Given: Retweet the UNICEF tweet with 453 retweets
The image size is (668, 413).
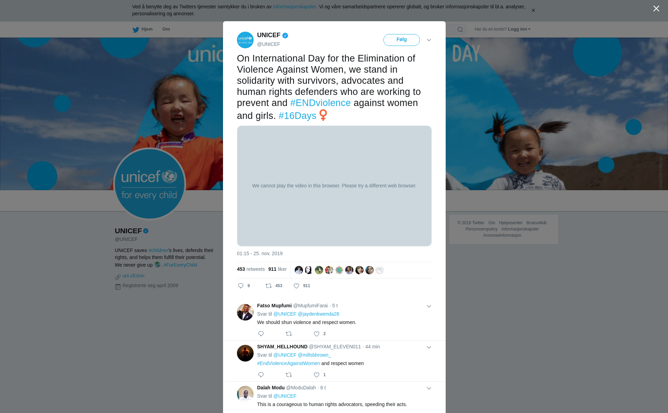Looking at the screenshot, I should 269,286.
